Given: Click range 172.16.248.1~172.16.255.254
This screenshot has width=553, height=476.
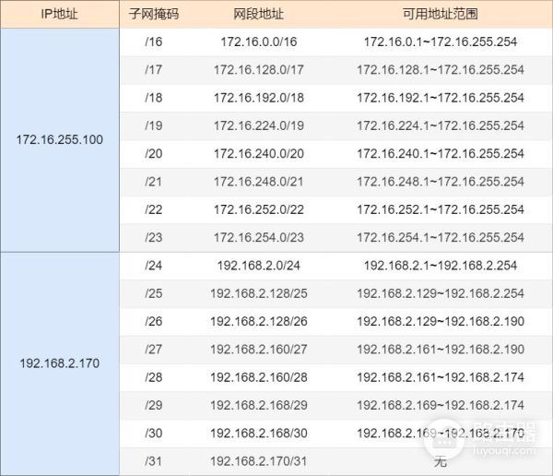Looking at the screenshot, I should point(441,182).
